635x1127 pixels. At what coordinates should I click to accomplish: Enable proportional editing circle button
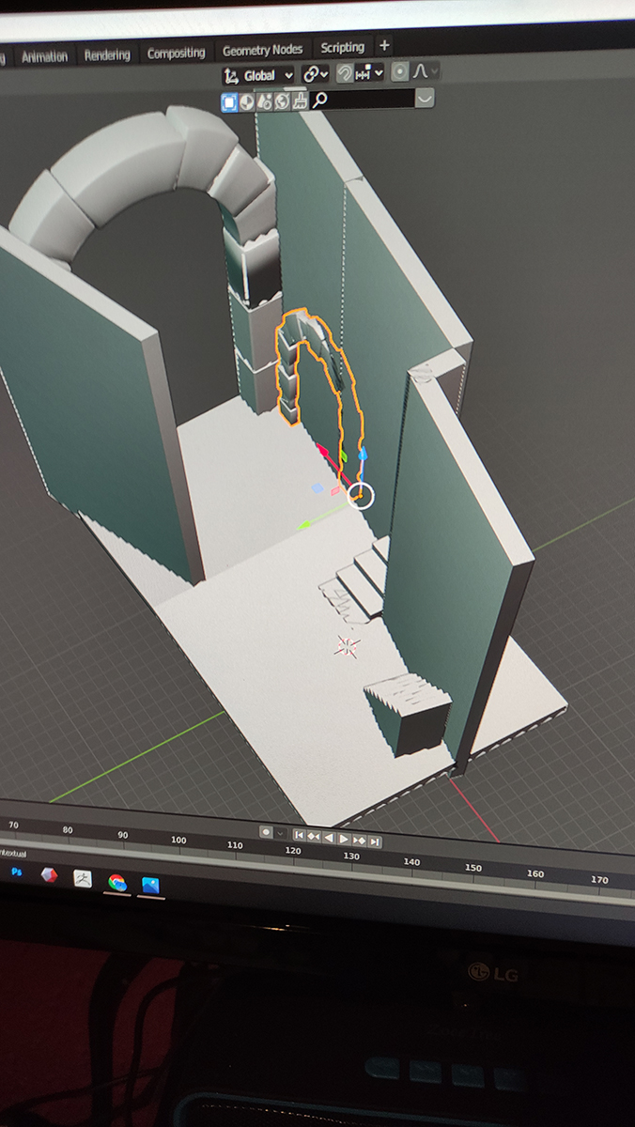pos(400,72)
